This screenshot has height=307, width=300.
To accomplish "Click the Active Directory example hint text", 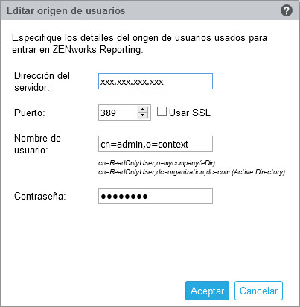I will (x=191, y=172).
